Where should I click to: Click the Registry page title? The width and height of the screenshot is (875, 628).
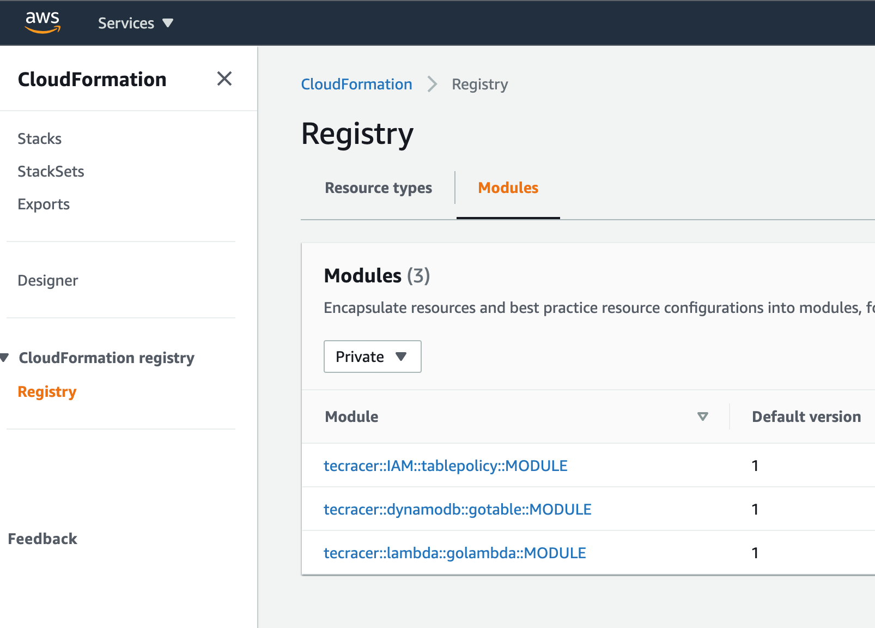click(x=357, y=134)
